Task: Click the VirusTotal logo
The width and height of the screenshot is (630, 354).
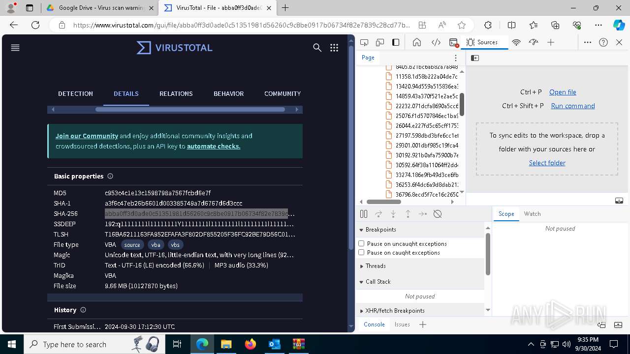Action: tap(175, 48)
